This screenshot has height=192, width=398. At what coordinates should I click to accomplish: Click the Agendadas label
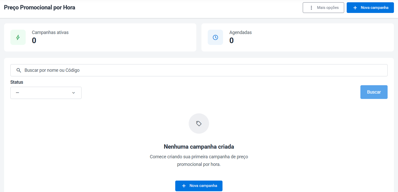tap(241, 32)
